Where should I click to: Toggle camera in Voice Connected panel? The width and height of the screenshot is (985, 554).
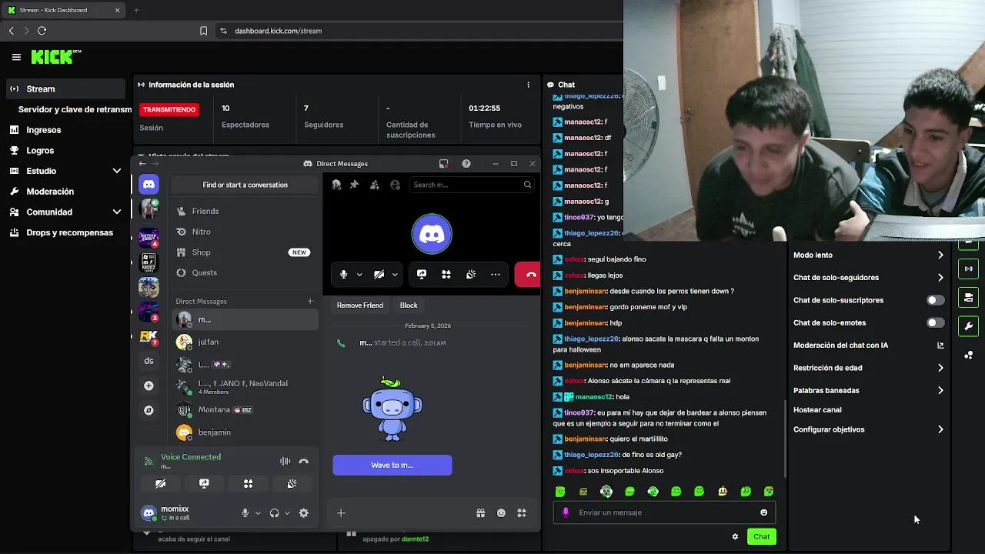pos(160,484)
